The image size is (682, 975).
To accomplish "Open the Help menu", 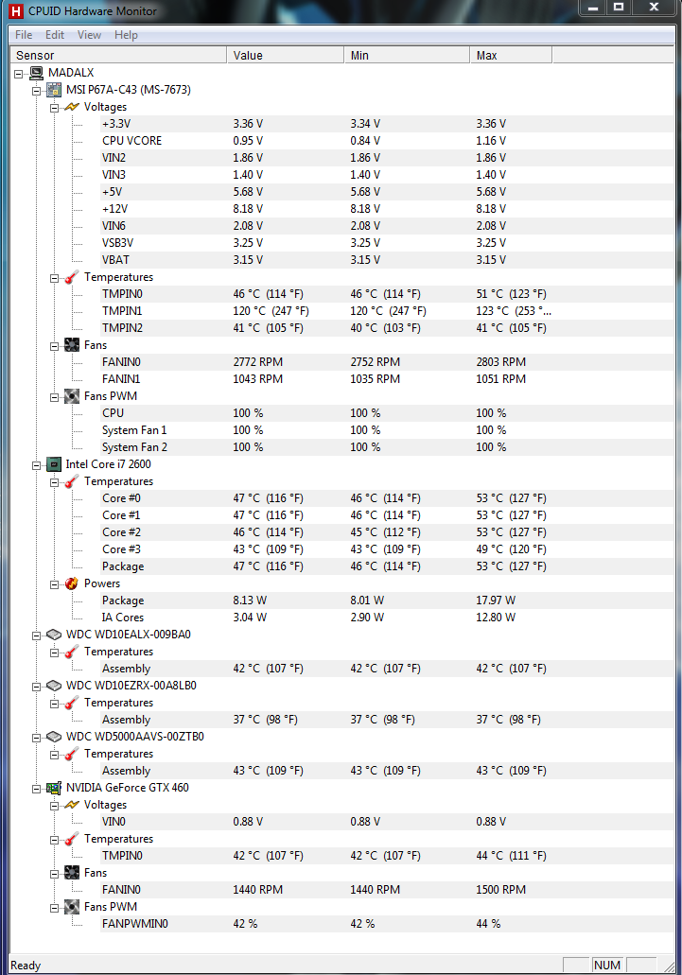I will (x=126, y=35).
